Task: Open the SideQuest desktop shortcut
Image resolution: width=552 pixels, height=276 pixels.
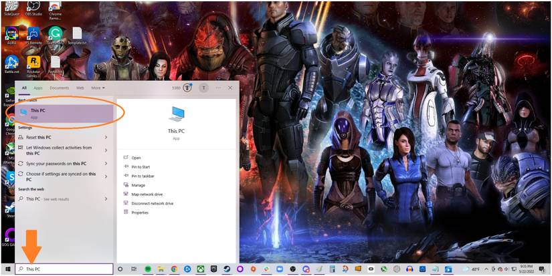Action: [12, 9]
